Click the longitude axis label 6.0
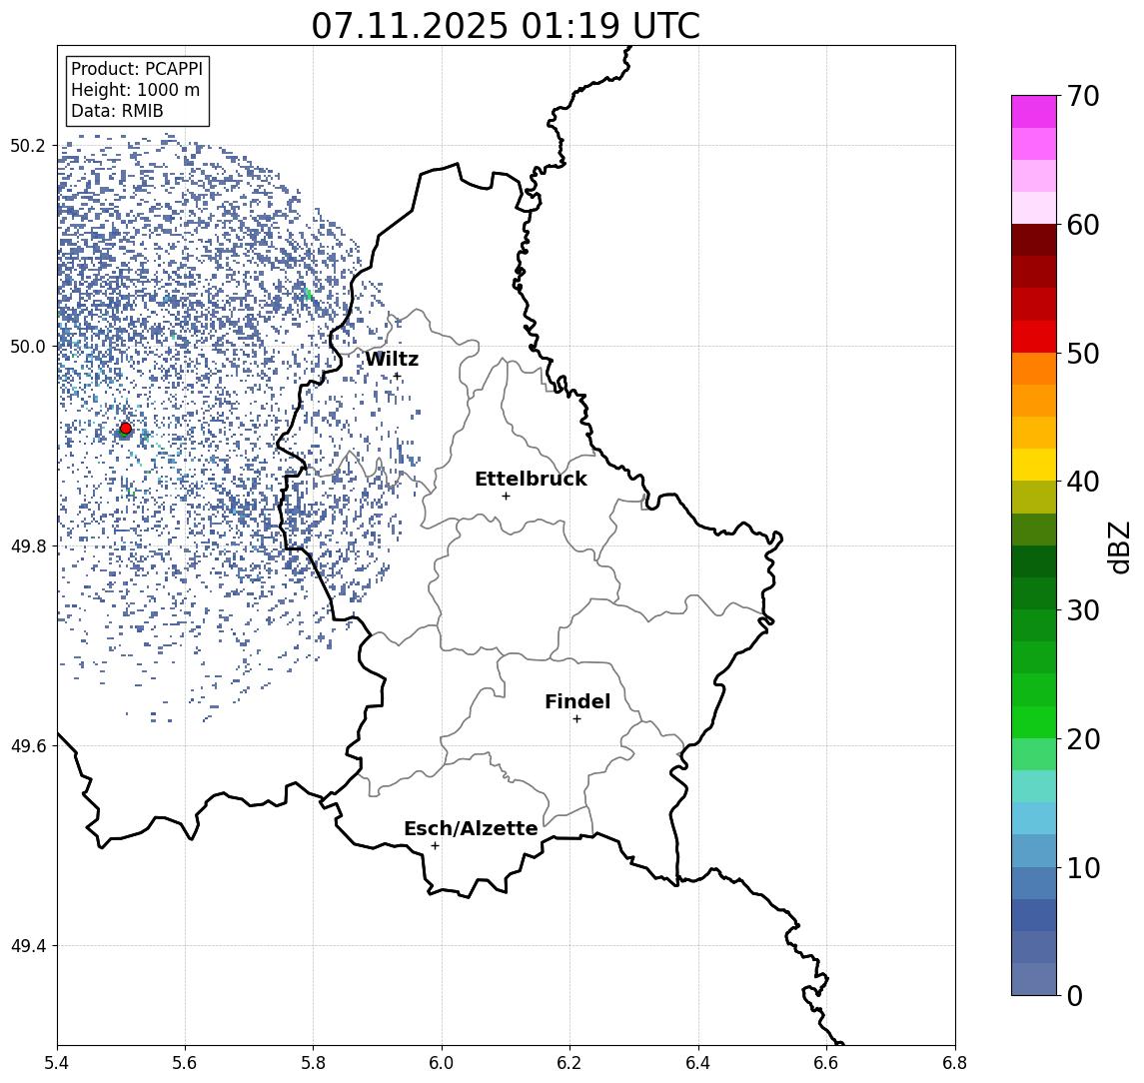 (x=443, y=1063)
